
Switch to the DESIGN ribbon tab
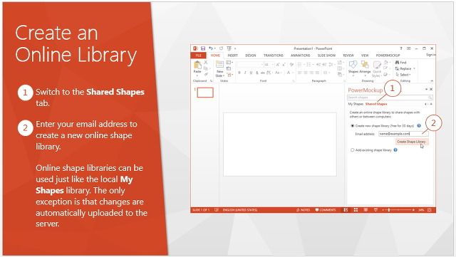pos(250,56)
